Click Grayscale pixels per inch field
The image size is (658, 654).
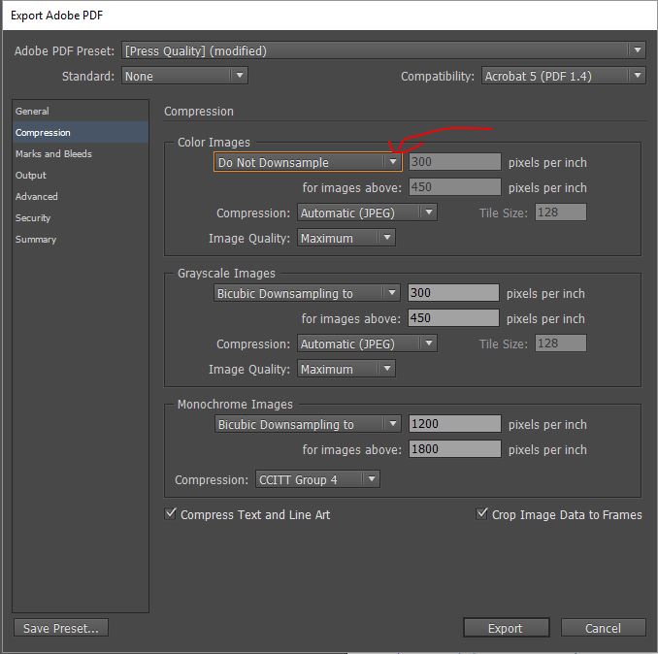[453, 293]
